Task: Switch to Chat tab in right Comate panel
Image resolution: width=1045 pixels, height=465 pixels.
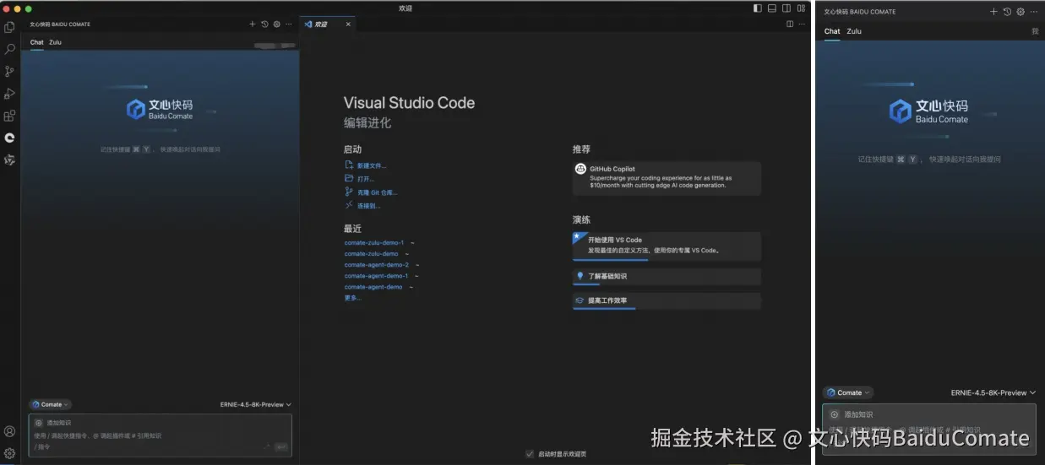Action: [x=832, y=31]
